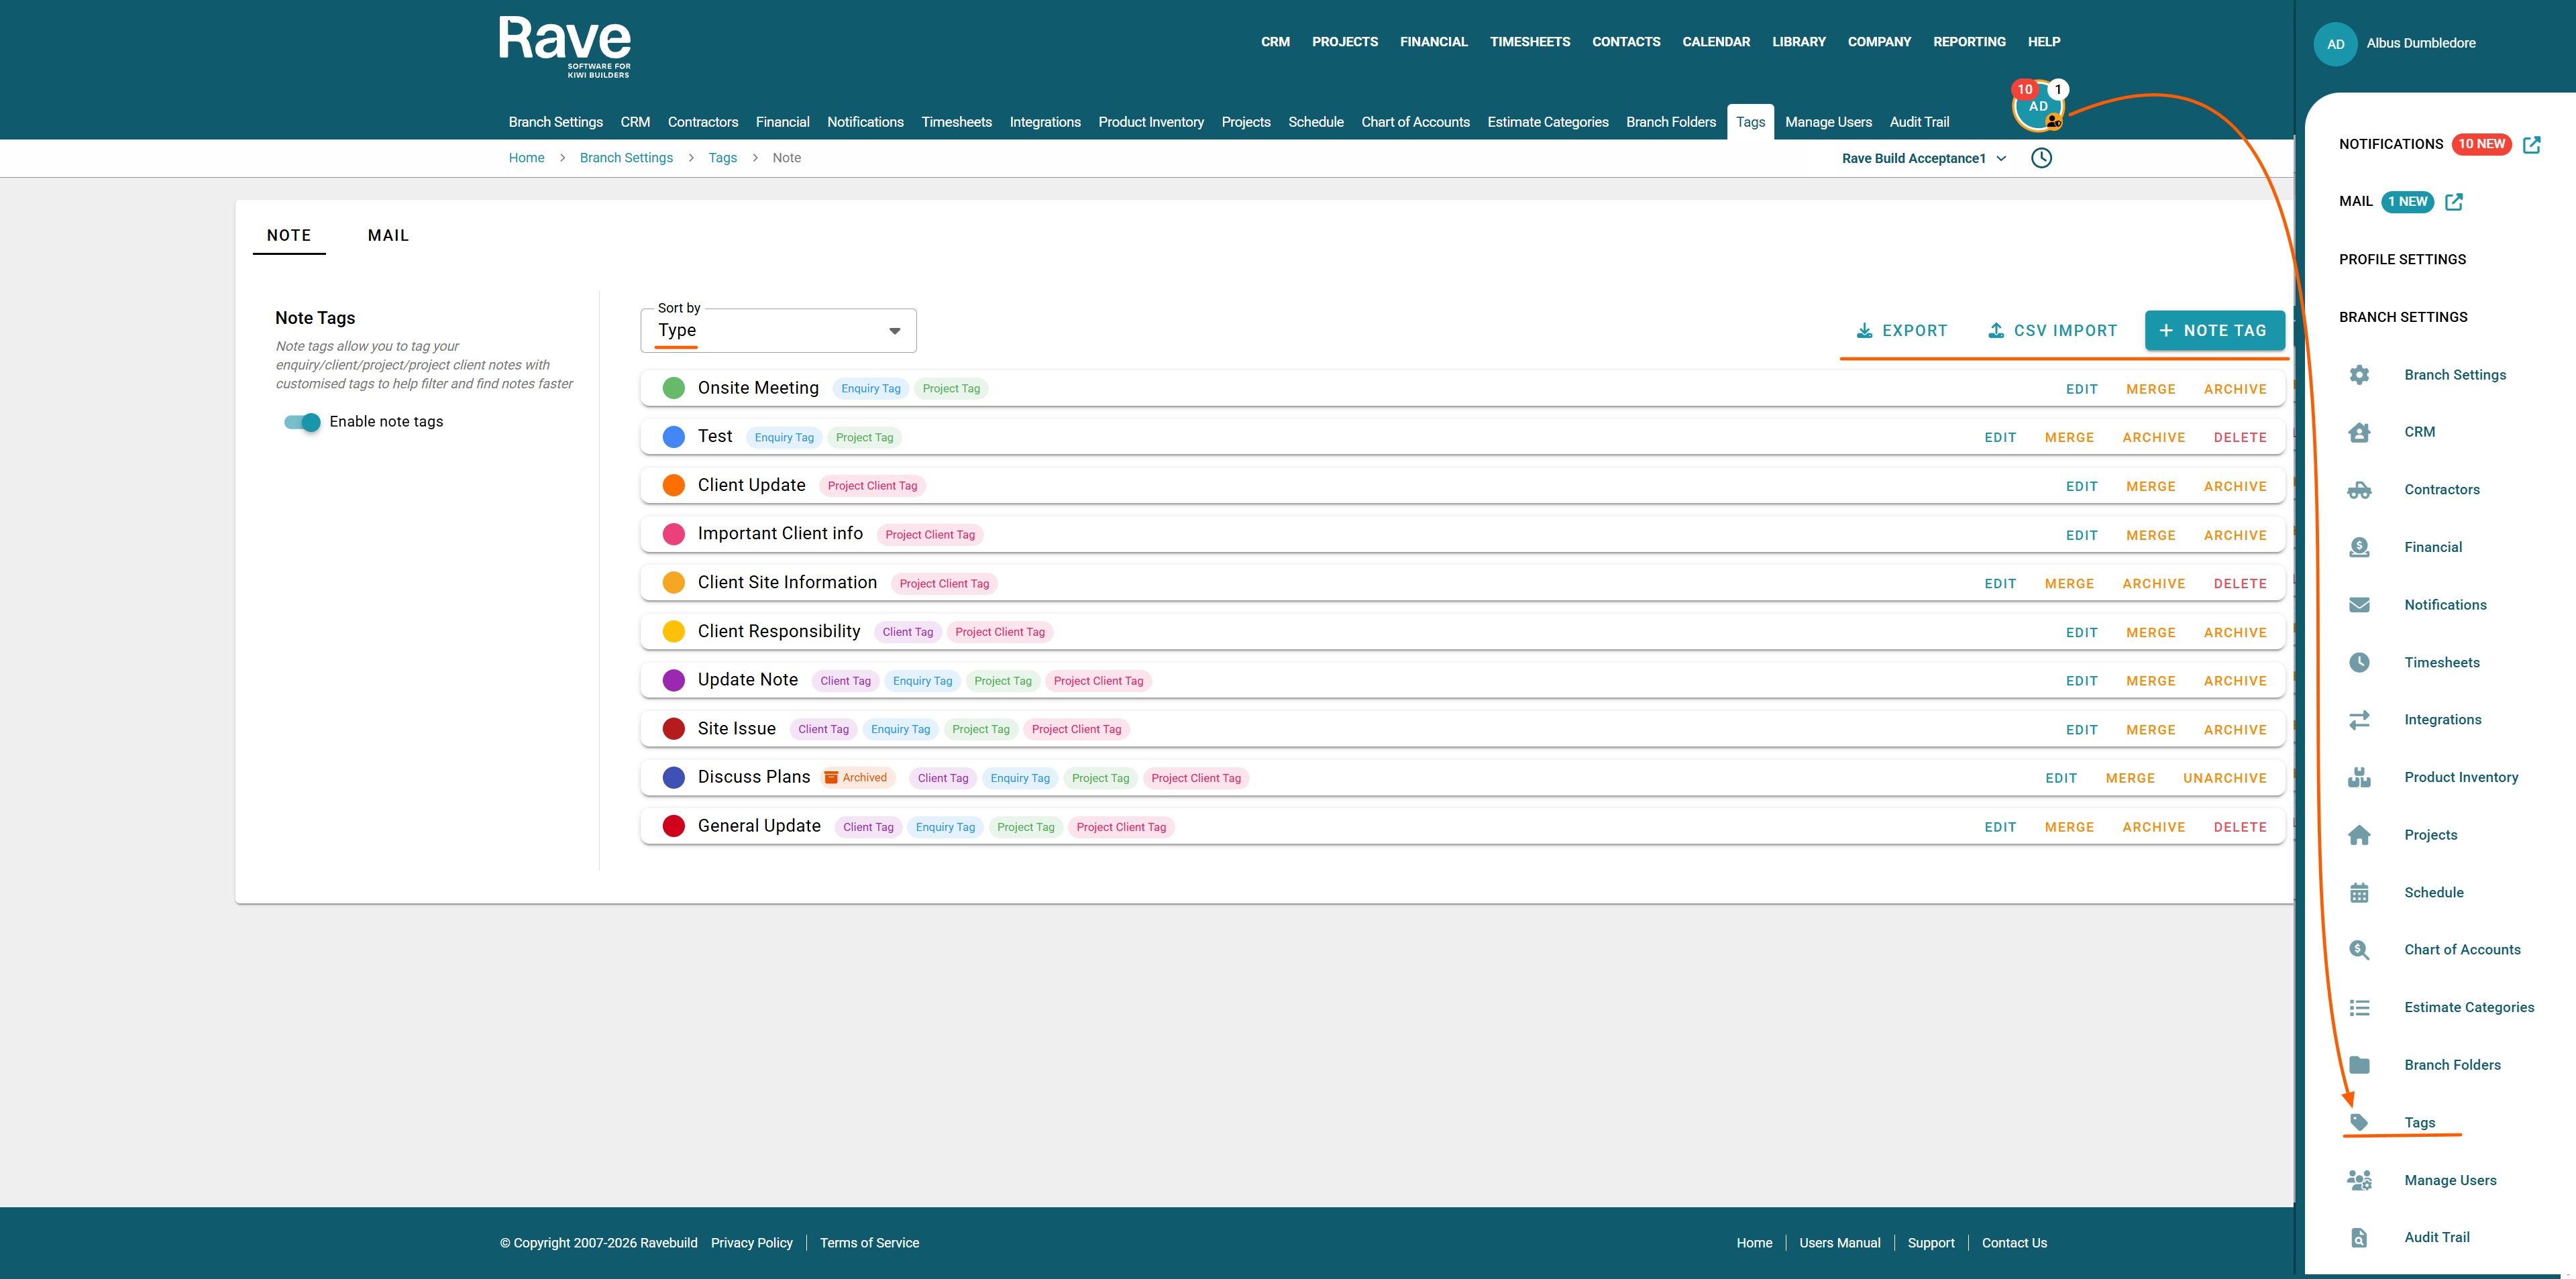Screen dimensions: 2576x1279
Task: Click the Timesheets clock icon in sidebar
Action: tap(2359, 662)
